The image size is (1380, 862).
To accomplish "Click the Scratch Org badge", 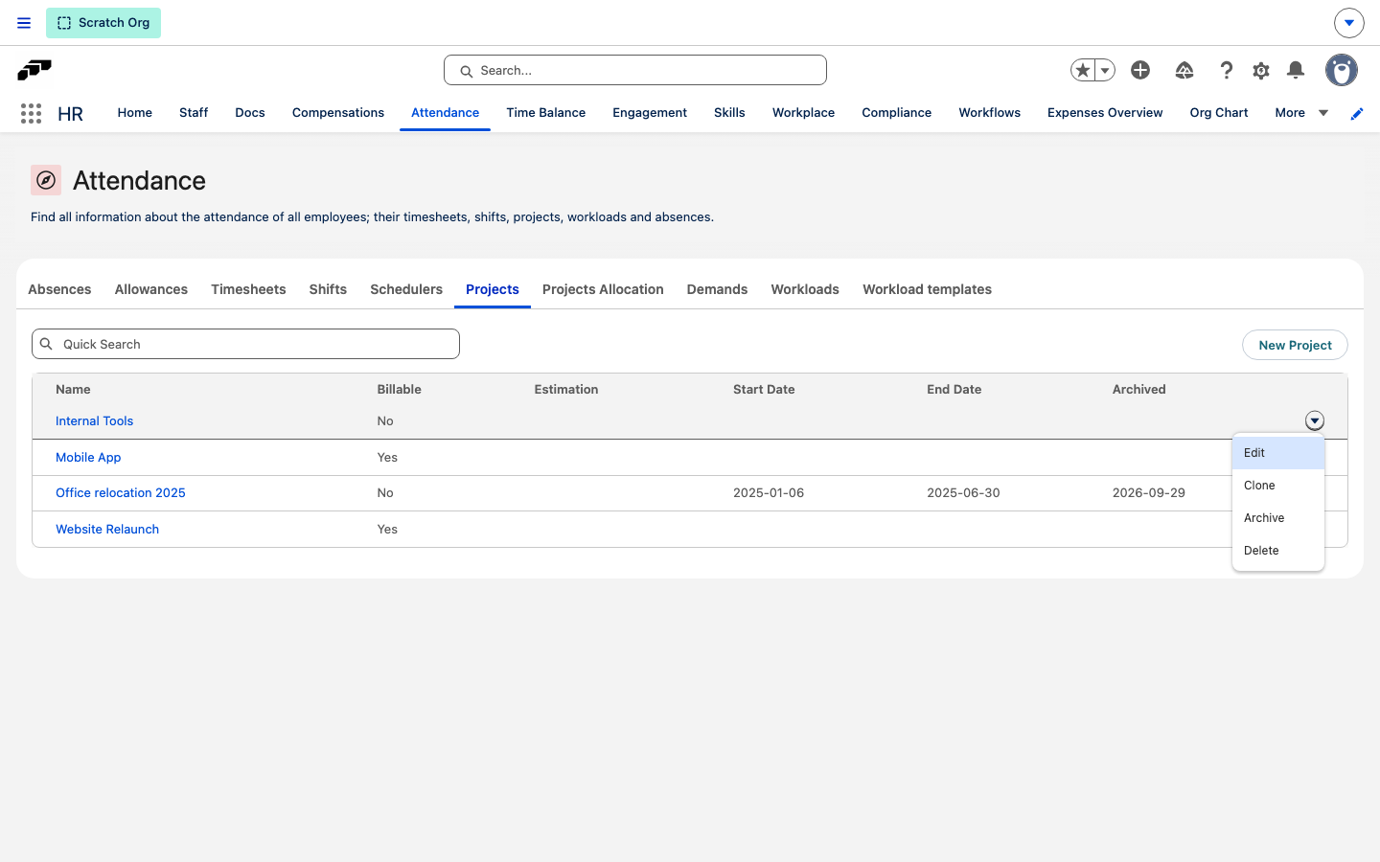I will coord(103,23).
